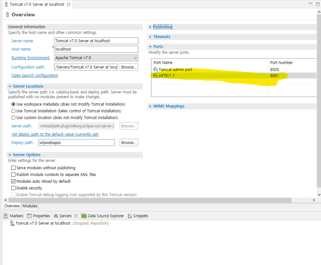Click the horizontal scroll left arrow
The image size is (321, 265).
pos(6,200)
